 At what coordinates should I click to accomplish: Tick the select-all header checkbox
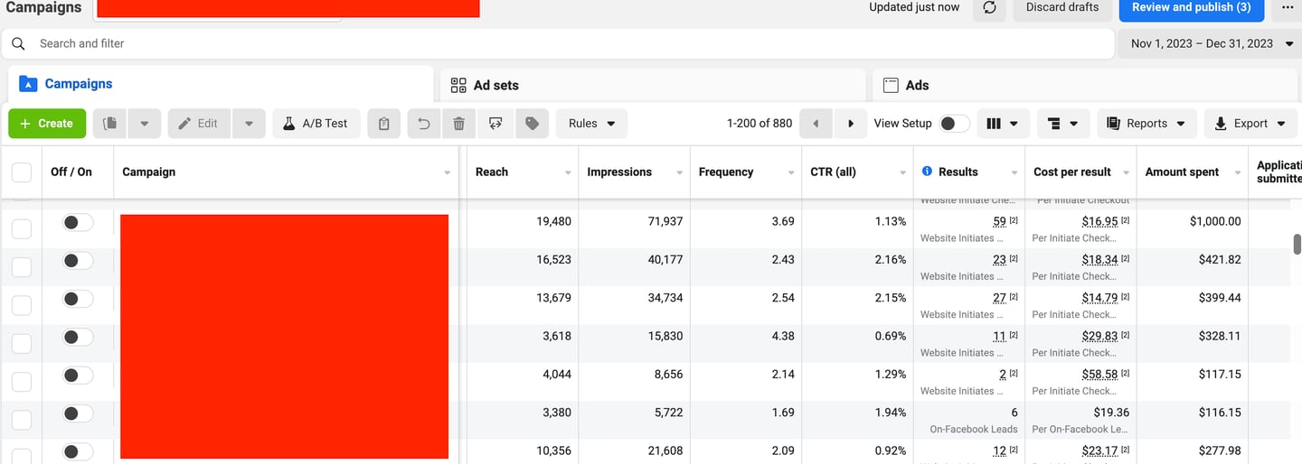pyautogui.click(x=22, y=172)
